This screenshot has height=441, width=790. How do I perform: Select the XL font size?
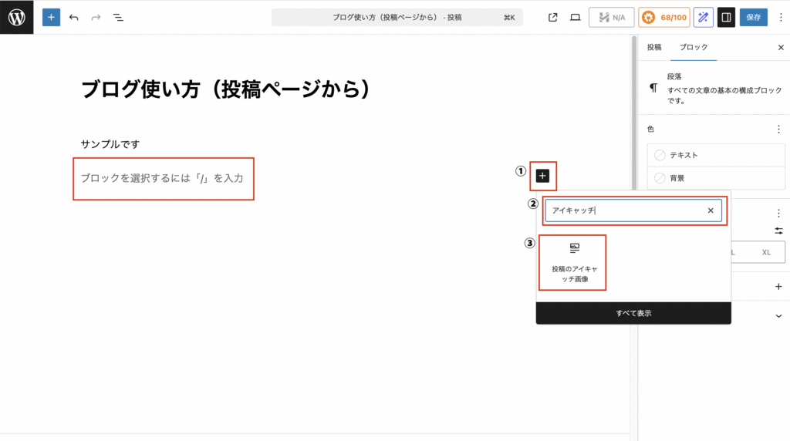pyautogui.click(x=766, y=252)
